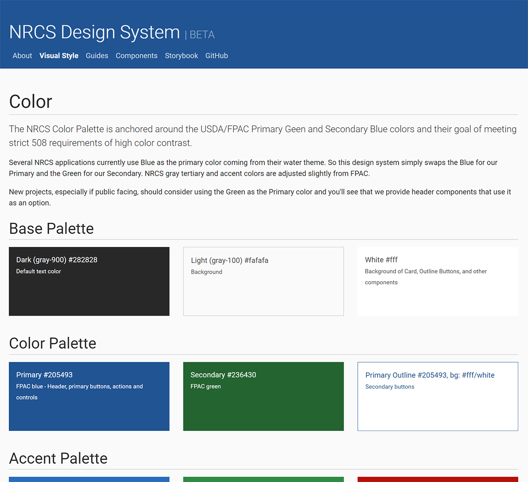
Task: Click the 'Background of Card, Outline Buttons' caption
Action: 426,277
